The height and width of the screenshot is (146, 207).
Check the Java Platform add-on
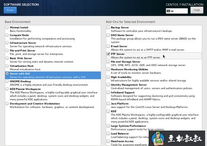click(108, 103)
